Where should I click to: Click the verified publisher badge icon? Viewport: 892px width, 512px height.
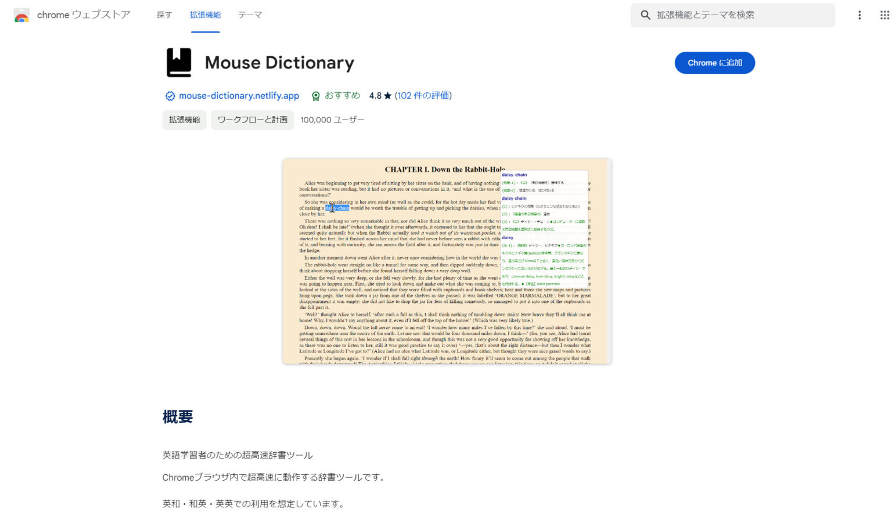169,95
